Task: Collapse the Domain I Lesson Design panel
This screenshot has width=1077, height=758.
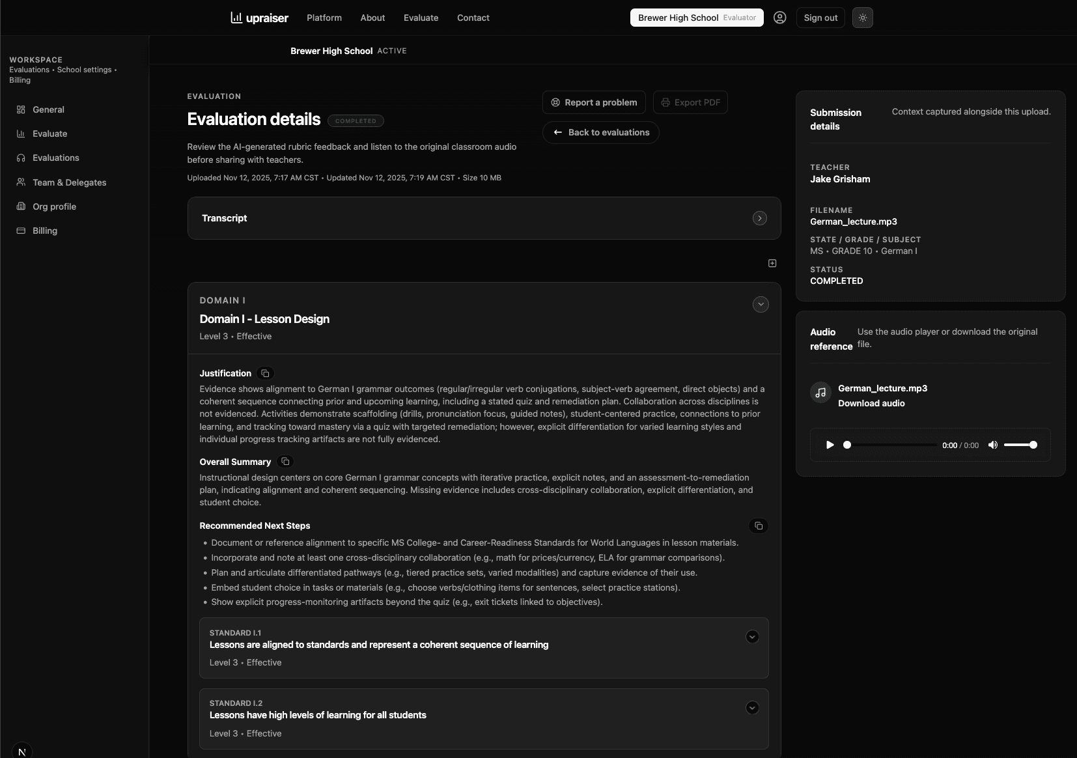Action: click(x=760, y=305)
